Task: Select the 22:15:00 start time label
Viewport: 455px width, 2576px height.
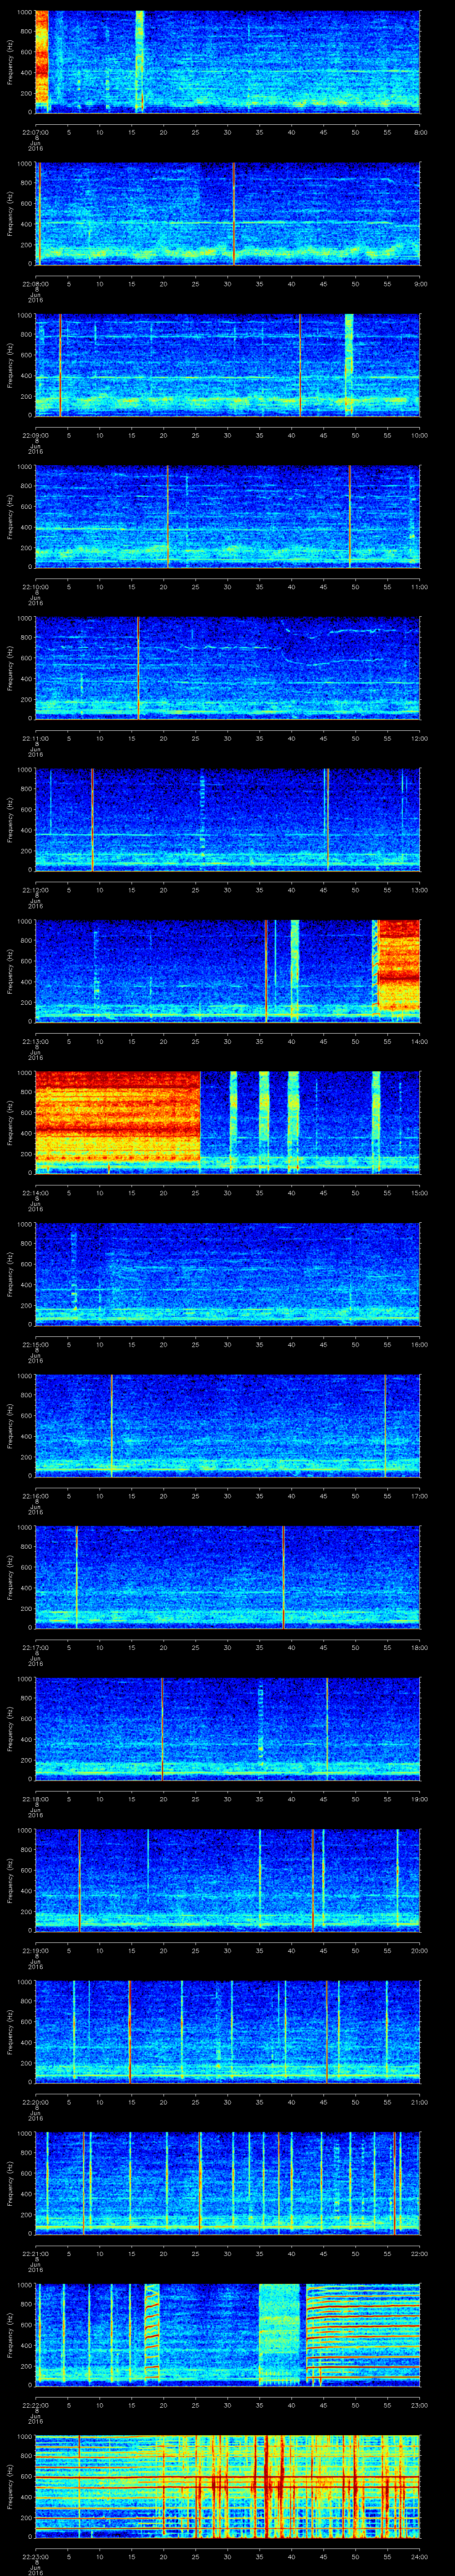Action: point(35,1344)
